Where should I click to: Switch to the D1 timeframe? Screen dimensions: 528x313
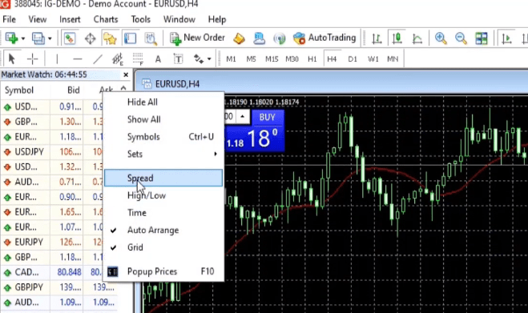(x=353, y=59)
